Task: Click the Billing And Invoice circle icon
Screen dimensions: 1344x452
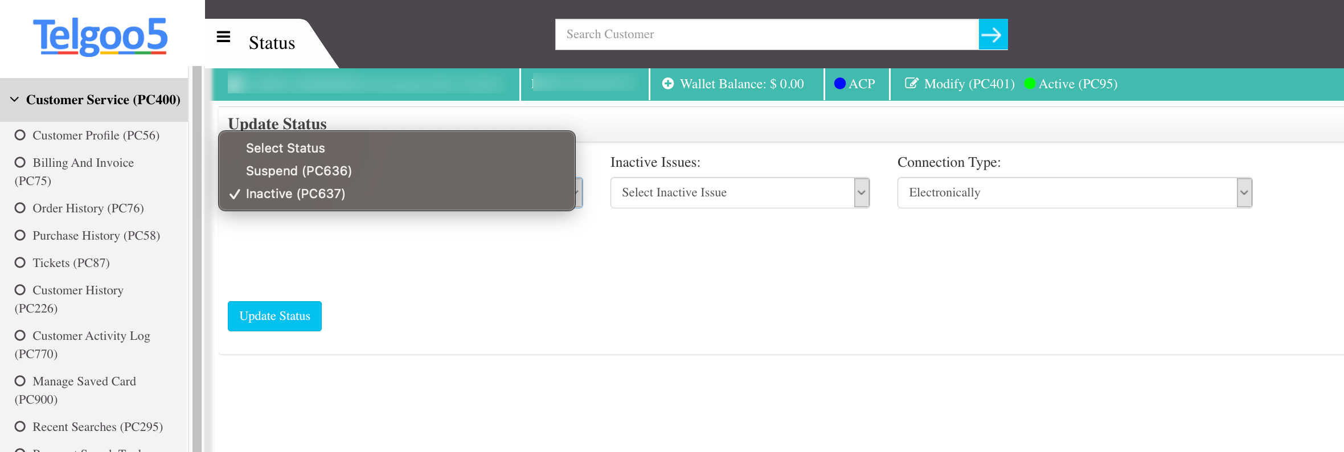Action: click(x=21, y=162)
